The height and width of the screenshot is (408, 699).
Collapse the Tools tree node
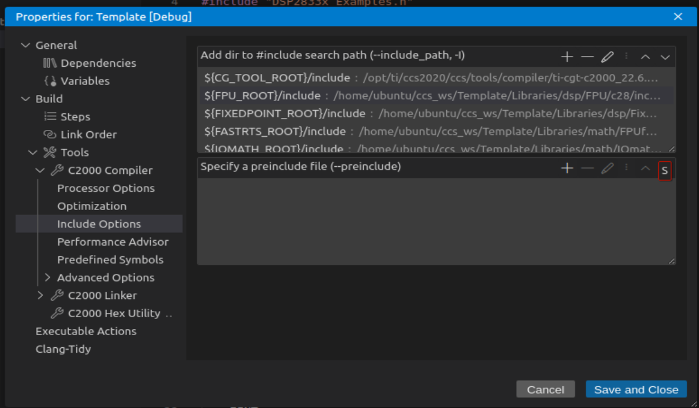(32, 152)
